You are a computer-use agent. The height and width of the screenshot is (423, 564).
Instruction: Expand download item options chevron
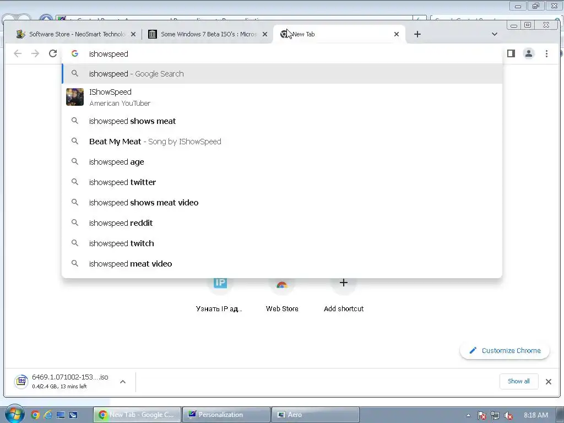(x=123, y=382)
